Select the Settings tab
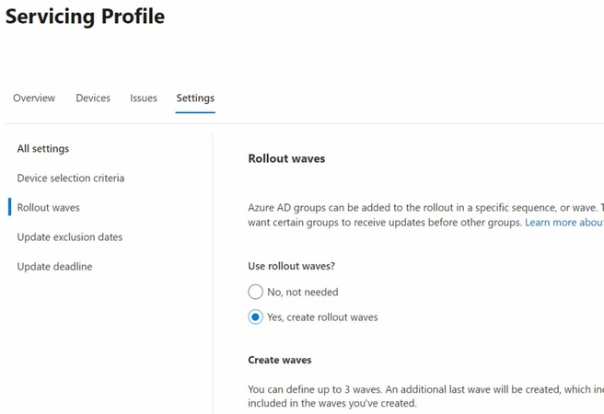The image size is (604, 414). [195, 98]
